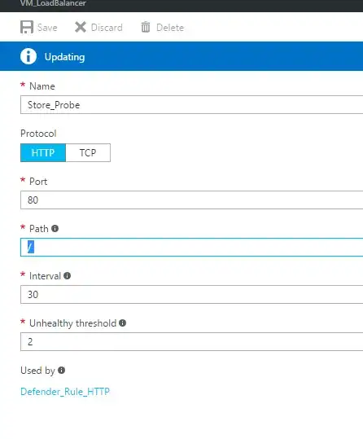Click the Updating status text
This screenshot has width=363, height=439.
[64, 57]
